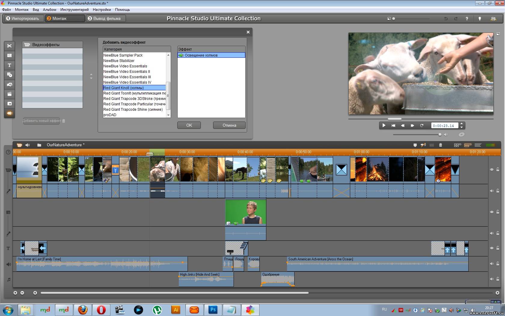Open the title editor T tool
This screenshot has width=505, height=316.
[x=9, y=65]
